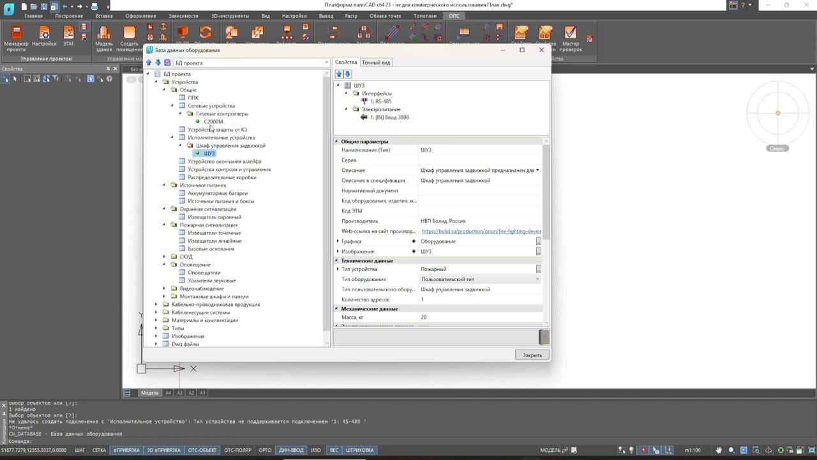
Task: Expand the СКУД tree node
Action: pos(164,257)
